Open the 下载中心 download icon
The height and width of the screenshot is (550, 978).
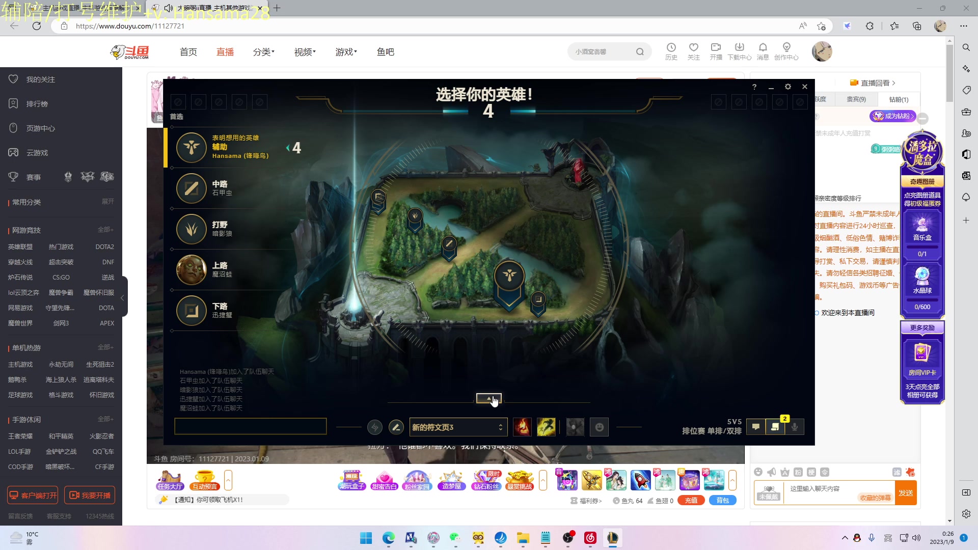[x=740, y=51]
